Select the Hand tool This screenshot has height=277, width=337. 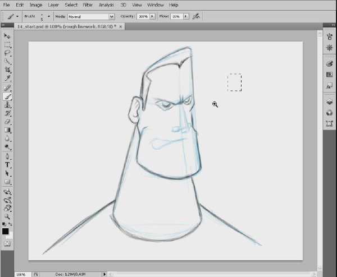(x=7, y=208)
